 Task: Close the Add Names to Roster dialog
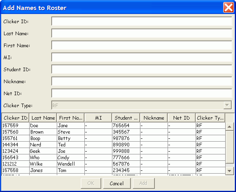point(228,7)
